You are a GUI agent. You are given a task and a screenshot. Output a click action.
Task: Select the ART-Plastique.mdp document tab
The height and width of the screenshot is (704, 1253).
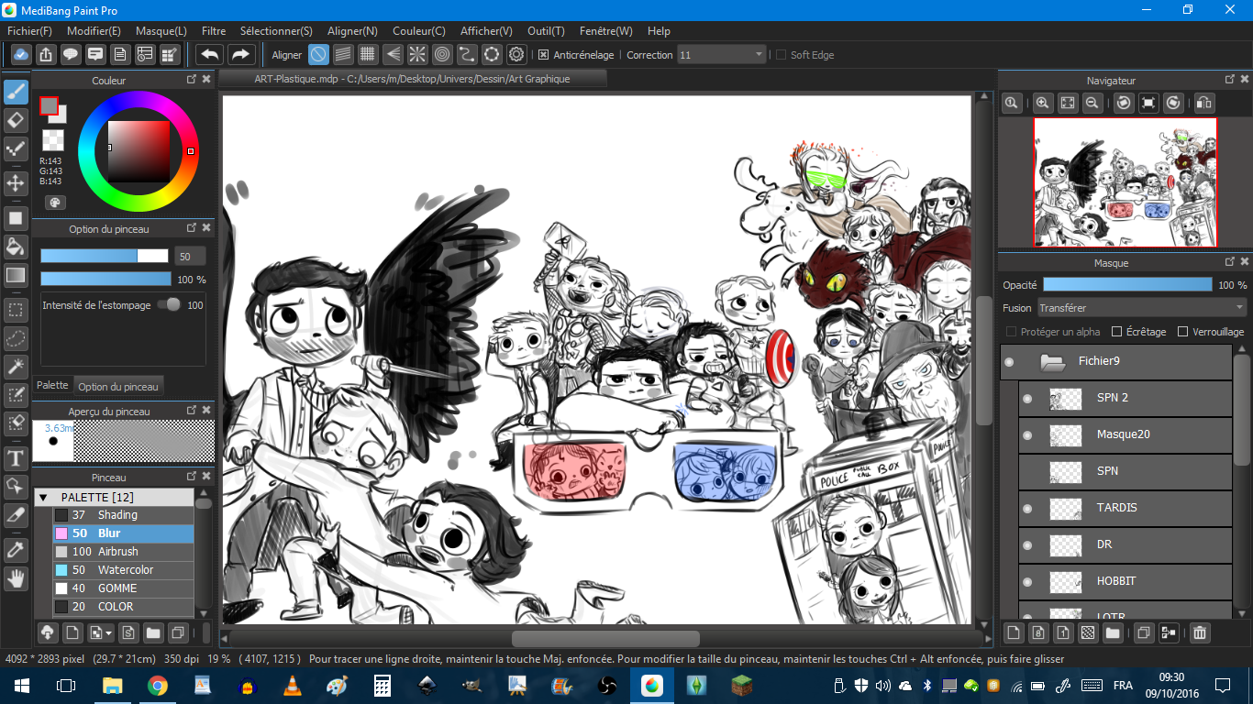[412, 79]
